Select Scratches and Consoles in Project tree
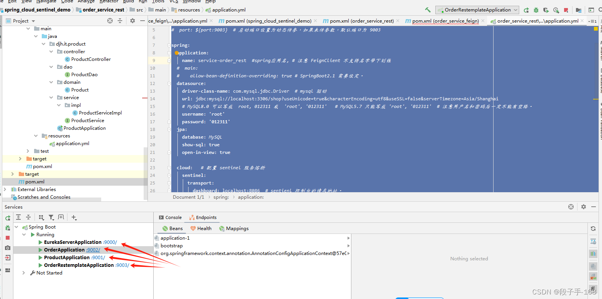The image size is (602, 299). tap(44, 197)
